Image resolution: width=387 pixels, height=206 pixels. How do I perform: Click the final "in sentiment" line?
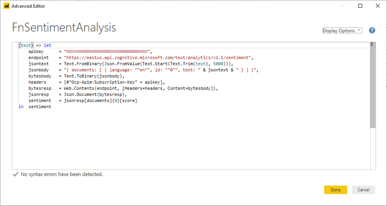(35, 107)
